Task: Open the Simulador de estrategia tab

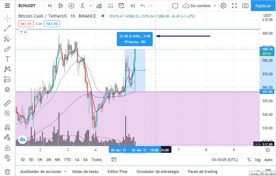Action: (158, 171)
